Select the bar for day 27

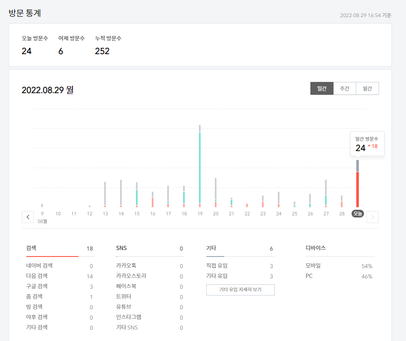[x=326, y=193]
